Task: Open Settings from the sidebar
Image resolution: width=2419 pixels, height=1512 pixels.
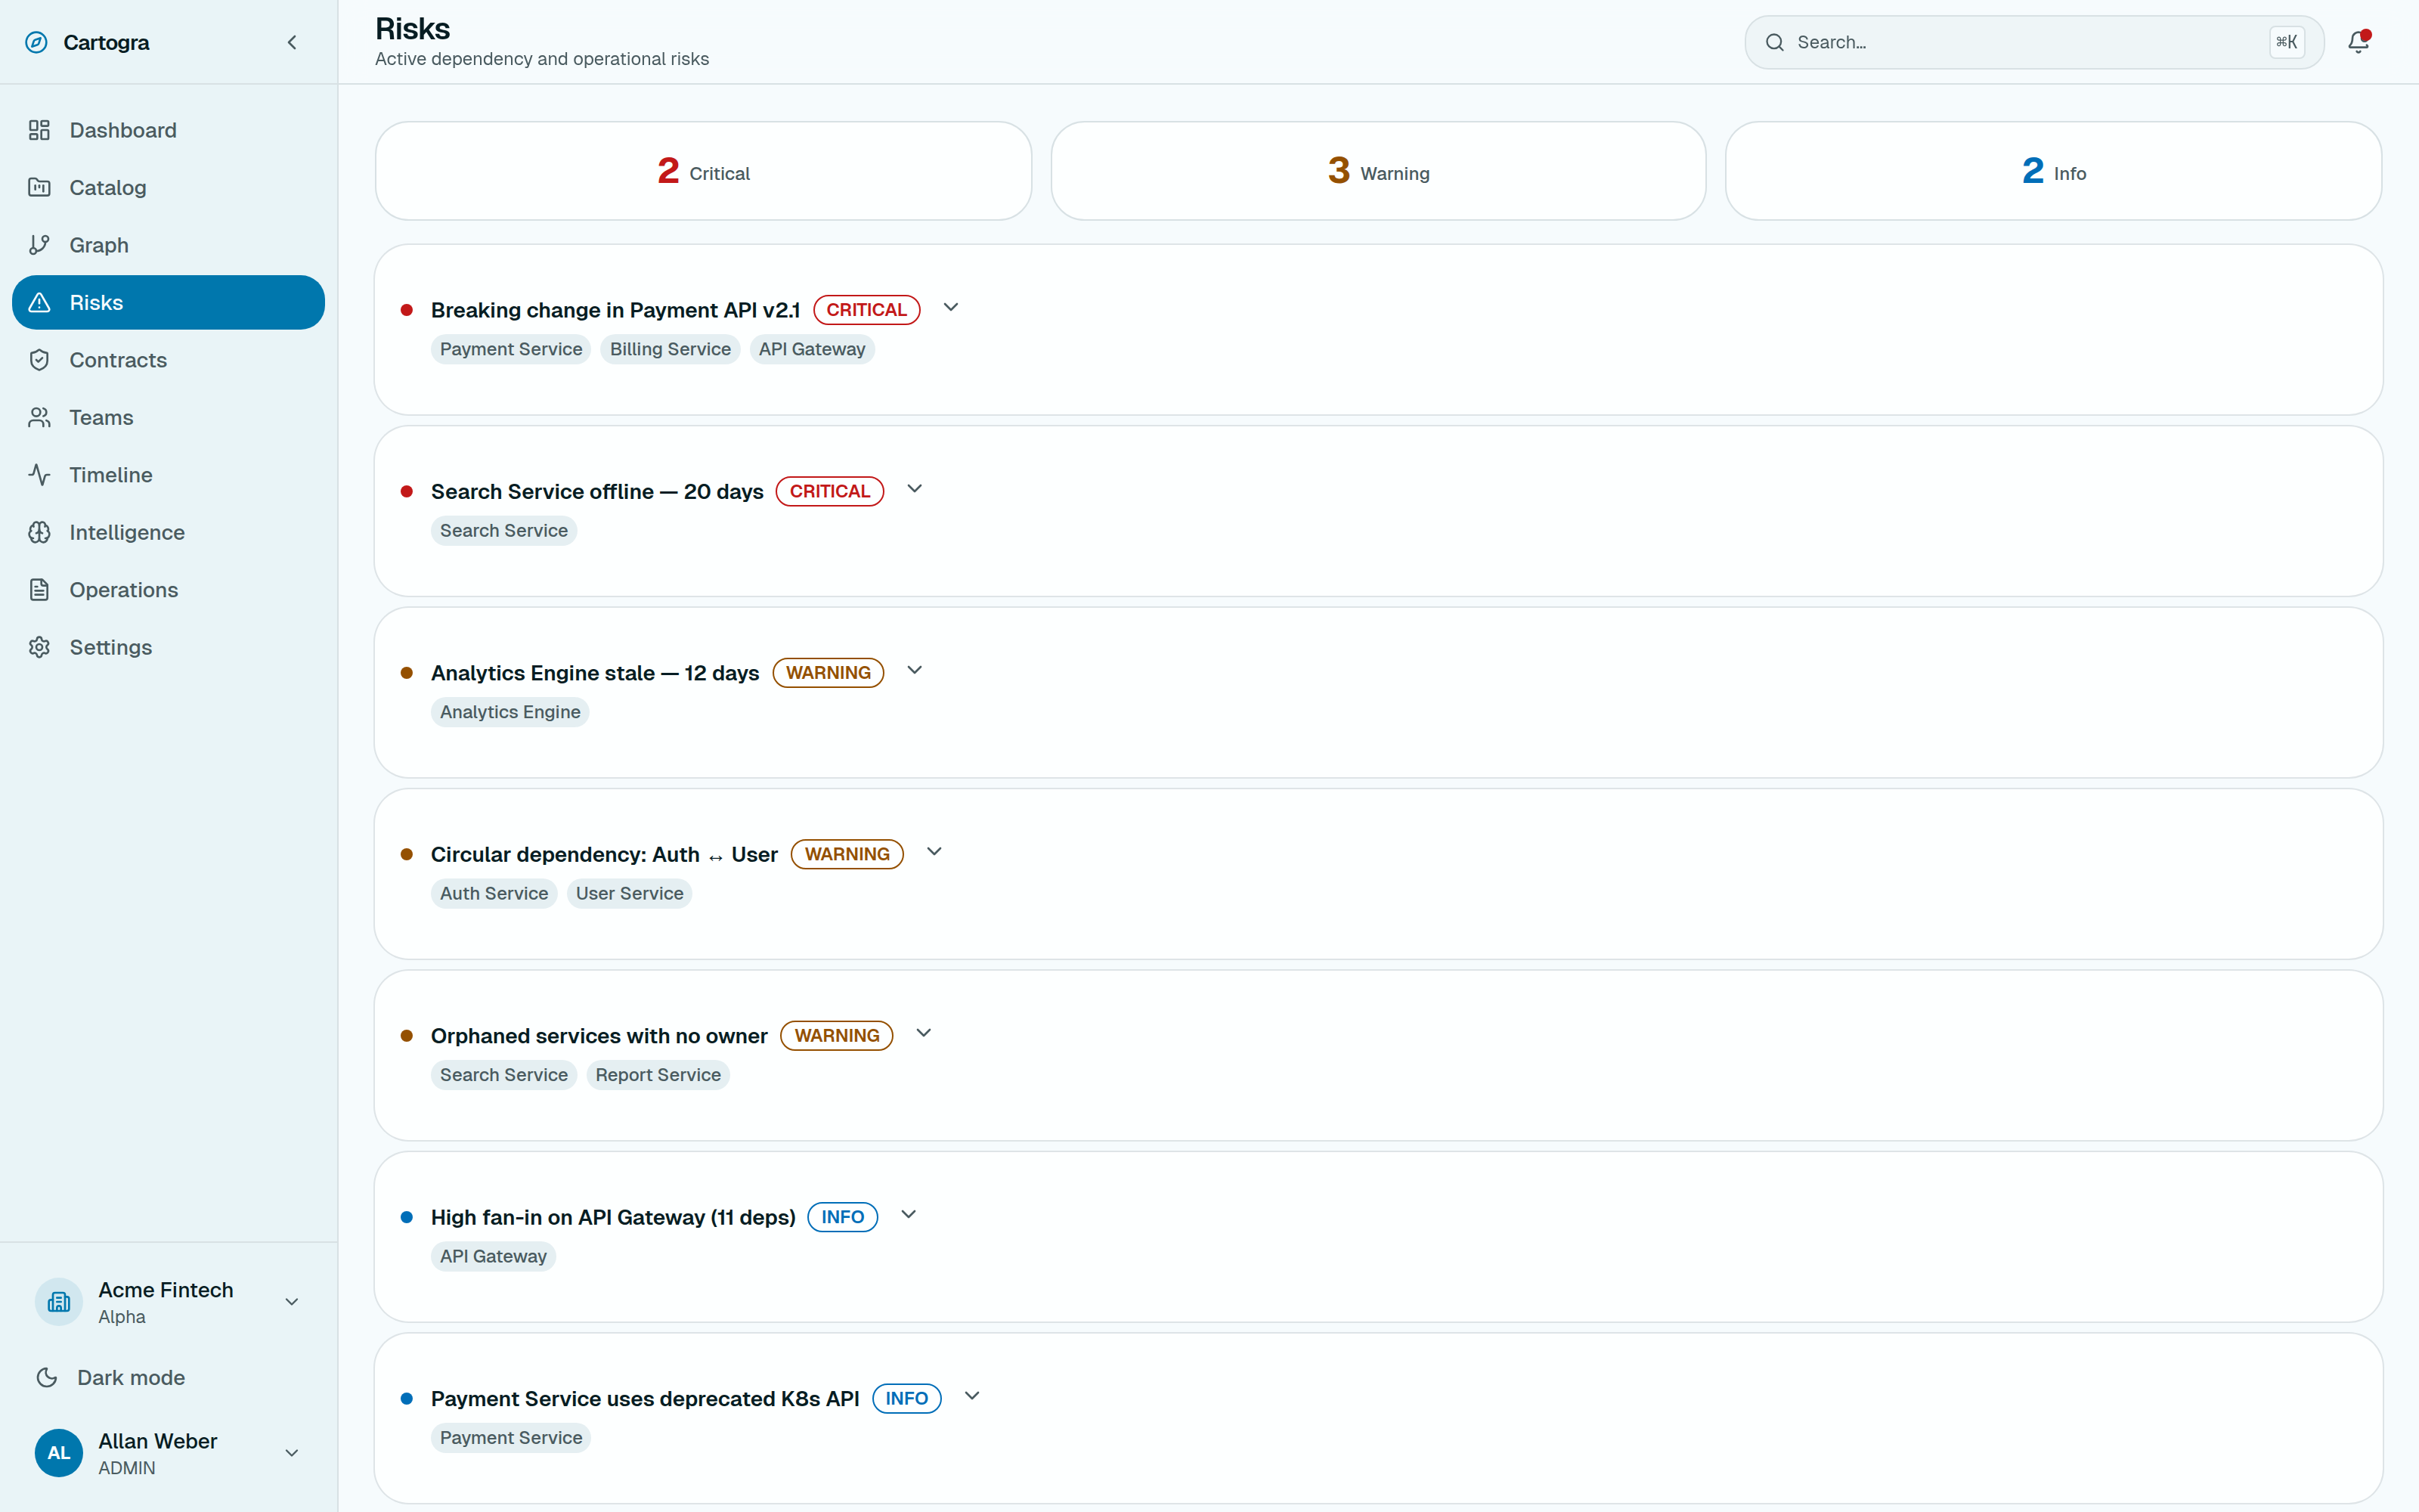Action: (168, 647)
